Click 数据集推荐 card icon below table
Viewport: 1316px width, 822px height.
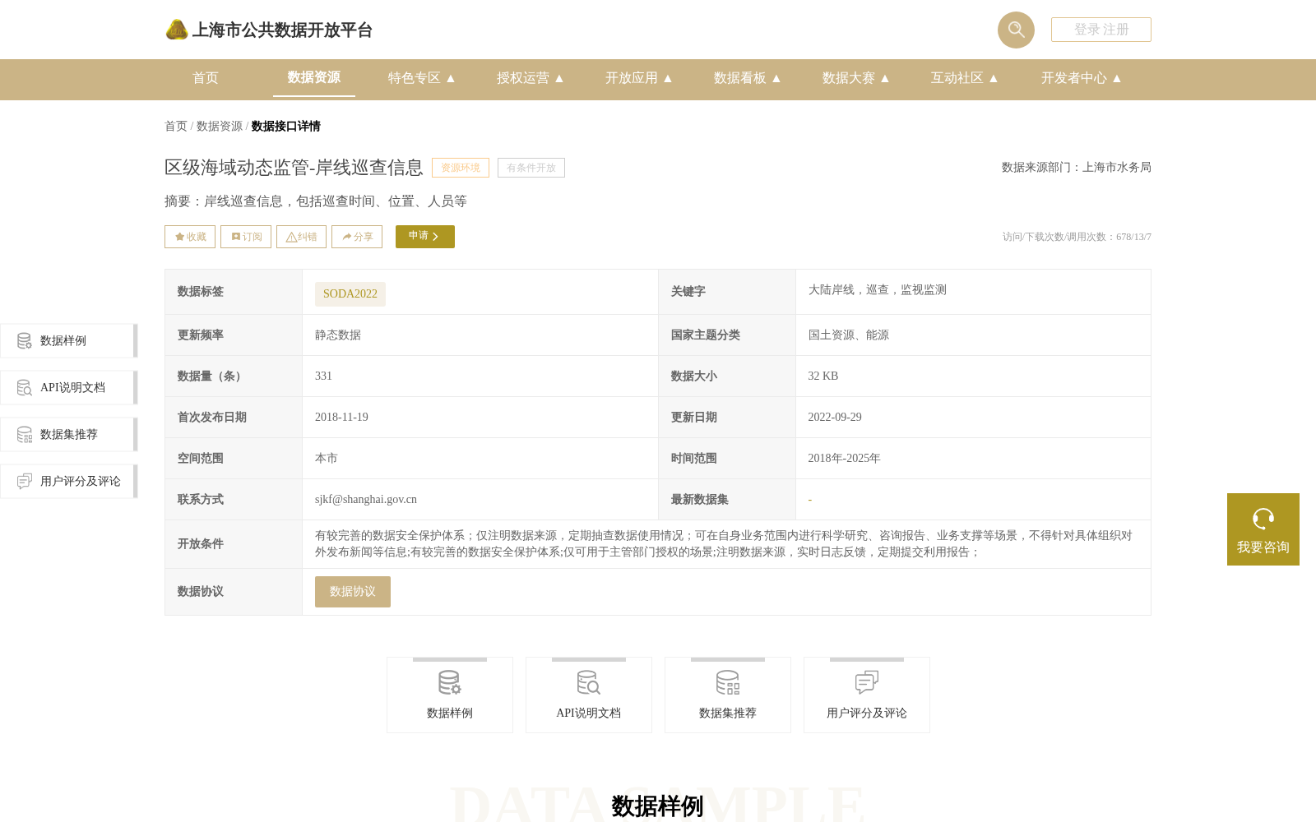point(728,682)
